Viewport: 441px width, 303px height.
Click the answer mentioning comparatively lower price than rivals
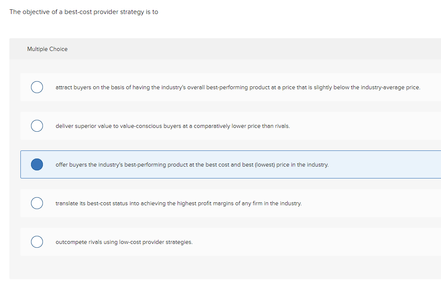click(x=172, y=126)
